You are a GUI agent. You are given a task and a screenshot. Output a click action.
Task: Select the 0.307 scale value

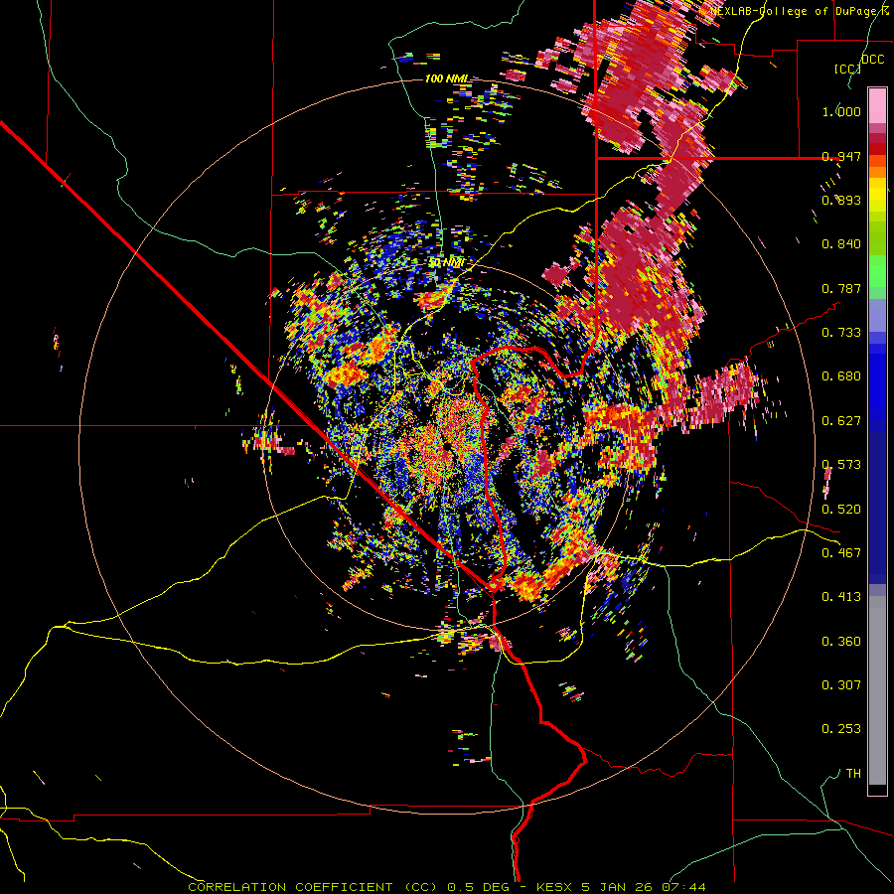click(841, 685)
